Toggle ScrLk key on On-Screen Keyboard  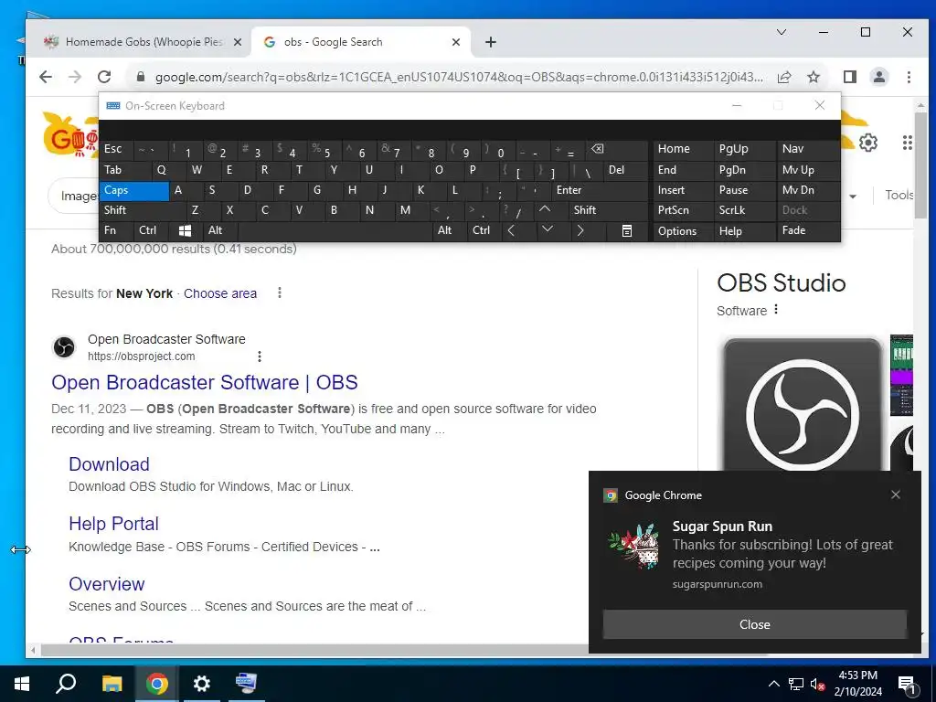point(744,210)
